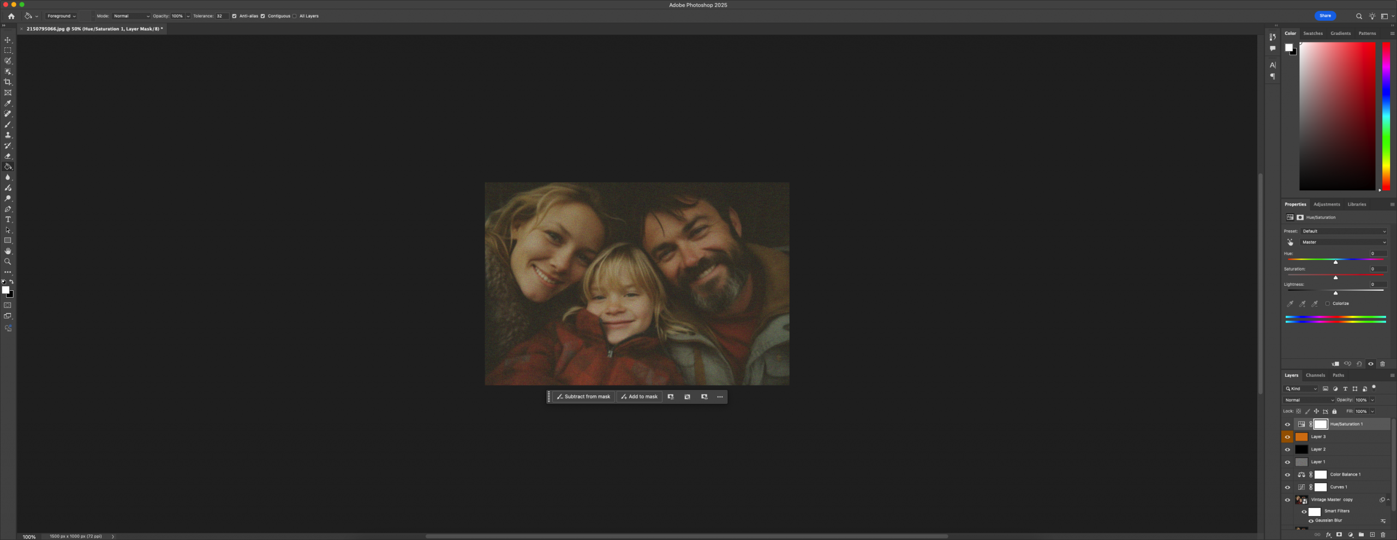Viewport: 1397px width, 540px height.
Task: Select the Horizontal Type tool
Action: coord(8,219)
